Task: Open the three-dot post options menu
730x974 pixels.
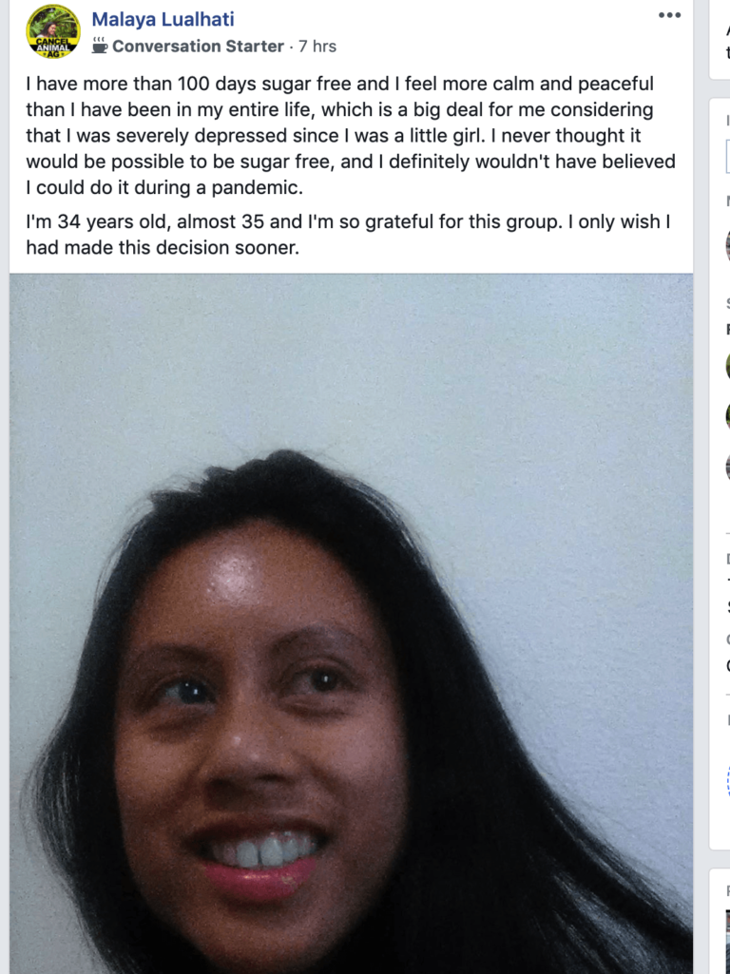Action: (x=669, y=15)
